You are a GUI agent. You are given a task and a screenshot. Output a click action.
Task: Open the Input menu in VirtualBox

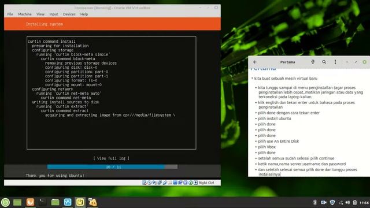pos(54,14)
